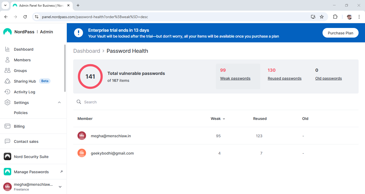Reload the page with browser refresh
The width and height of the screenshot is (365, 194).
coord(25,17)
